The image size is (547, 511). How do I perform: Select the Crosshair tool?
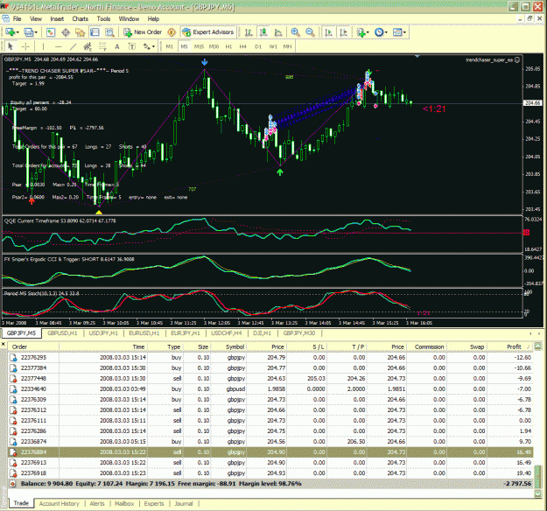pos(25,46)
